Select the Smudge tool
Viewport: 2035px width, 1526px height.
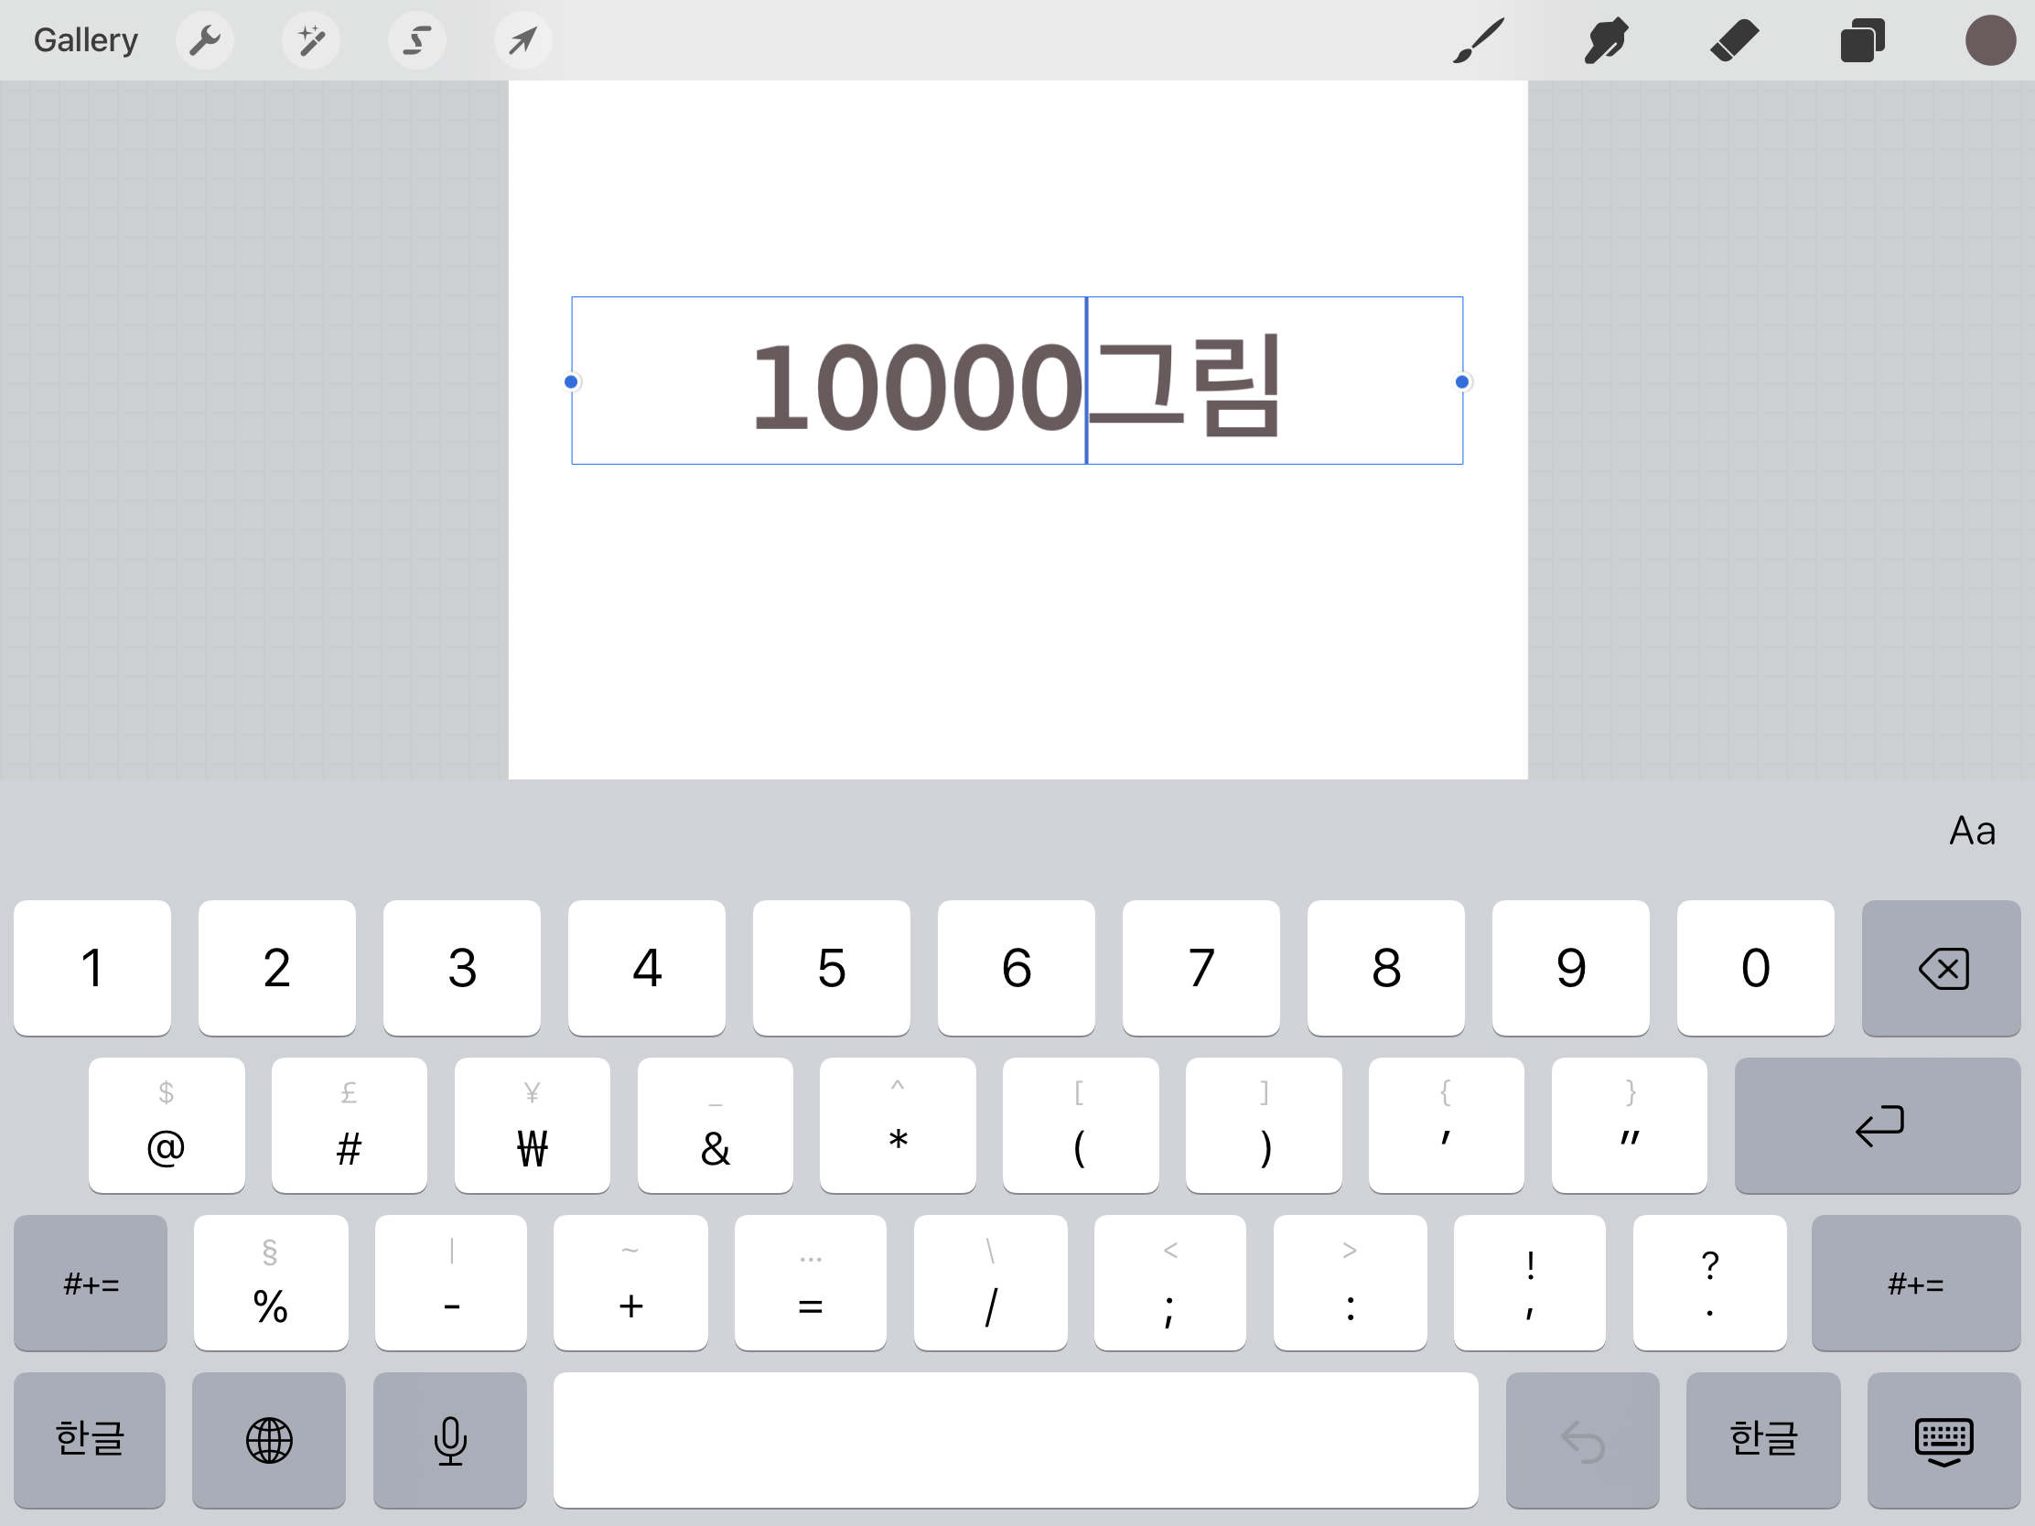[1606, 40]
